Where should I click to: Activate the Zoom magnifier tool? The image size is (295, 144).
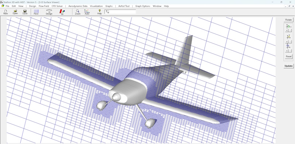(77, 12)
